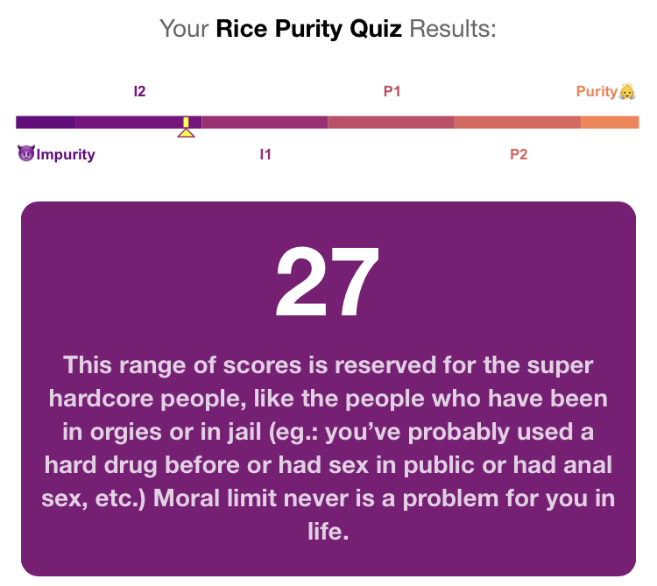Click the Purity label text
657x586 pixels.
597,91
